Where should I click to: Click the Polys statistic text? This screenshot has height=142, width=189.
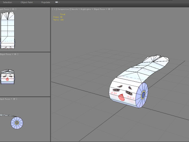coord(58,17)
